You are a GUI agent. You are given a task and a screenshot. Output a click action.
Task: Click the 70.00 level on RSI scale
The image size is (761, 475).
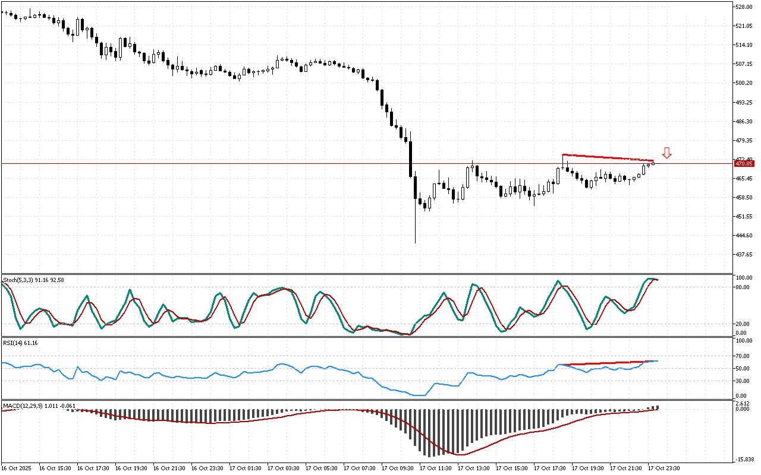tap(742, 356)
